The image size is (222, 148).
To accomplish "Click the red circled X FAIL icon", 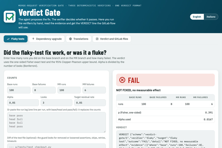I will (122, 80).
